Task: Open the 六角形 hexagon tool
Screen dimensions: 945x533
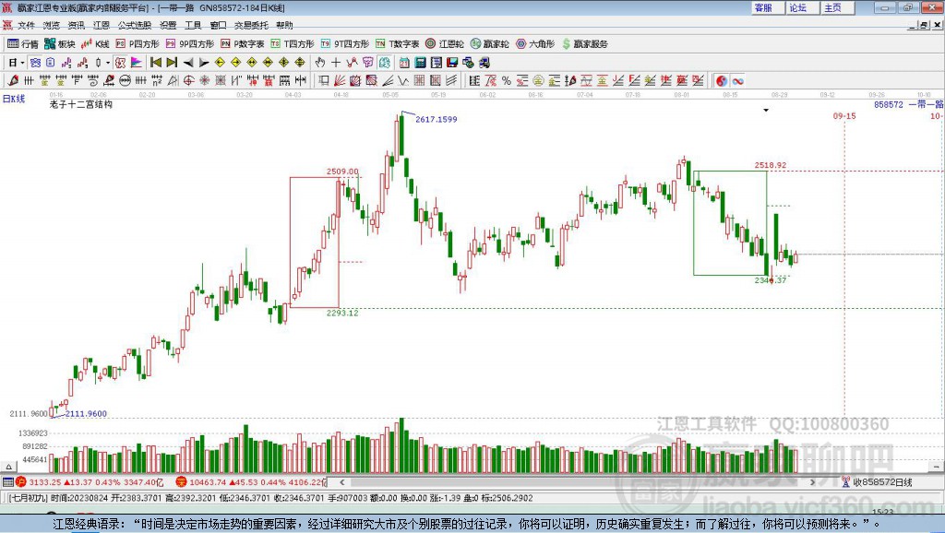Action: 535,44
